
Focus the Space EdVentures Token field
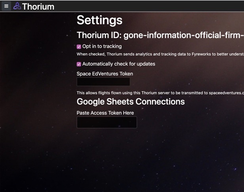(103, 82)
